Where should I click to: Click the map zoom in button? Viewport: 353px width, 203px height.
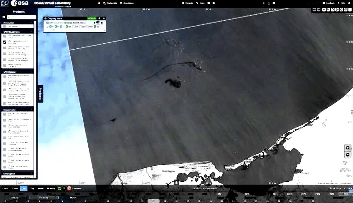[348, 148]
